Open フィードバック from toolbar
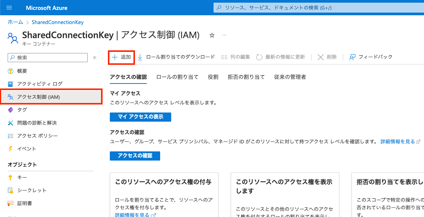Image resolution: width=424 pixels, height=217 pixels. tap(371, 57)
